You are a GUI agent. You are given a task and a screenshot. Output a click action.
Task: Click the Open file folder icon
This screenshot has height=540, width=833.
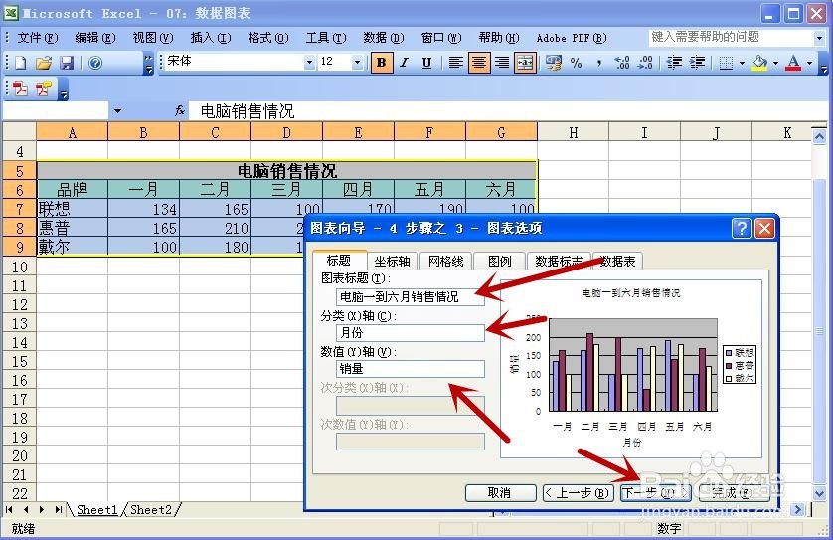point(44,63)
